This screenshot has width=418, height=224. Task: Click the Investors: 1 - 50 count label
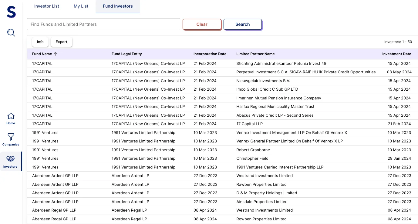pyautogui.click(x=398, y=42)
